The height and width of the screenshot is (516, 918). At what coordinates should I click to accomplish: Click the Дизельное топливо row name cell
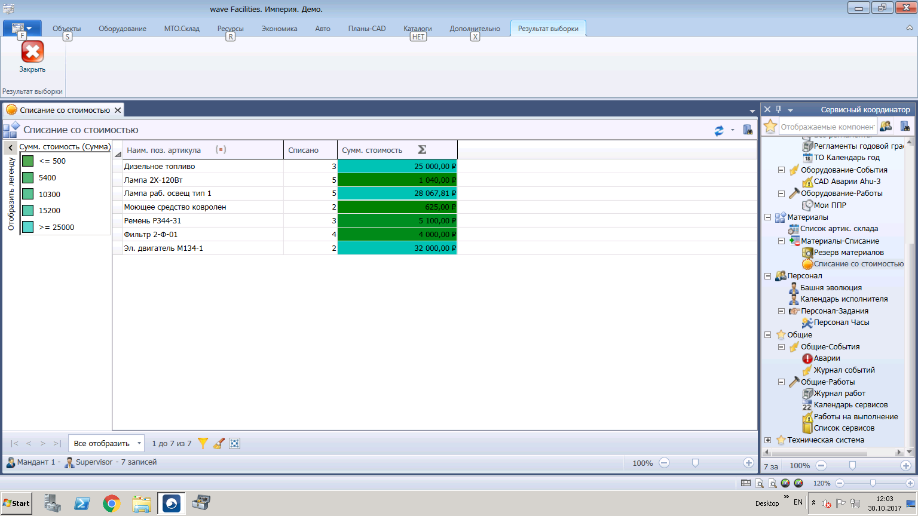(x=203, y=167)
